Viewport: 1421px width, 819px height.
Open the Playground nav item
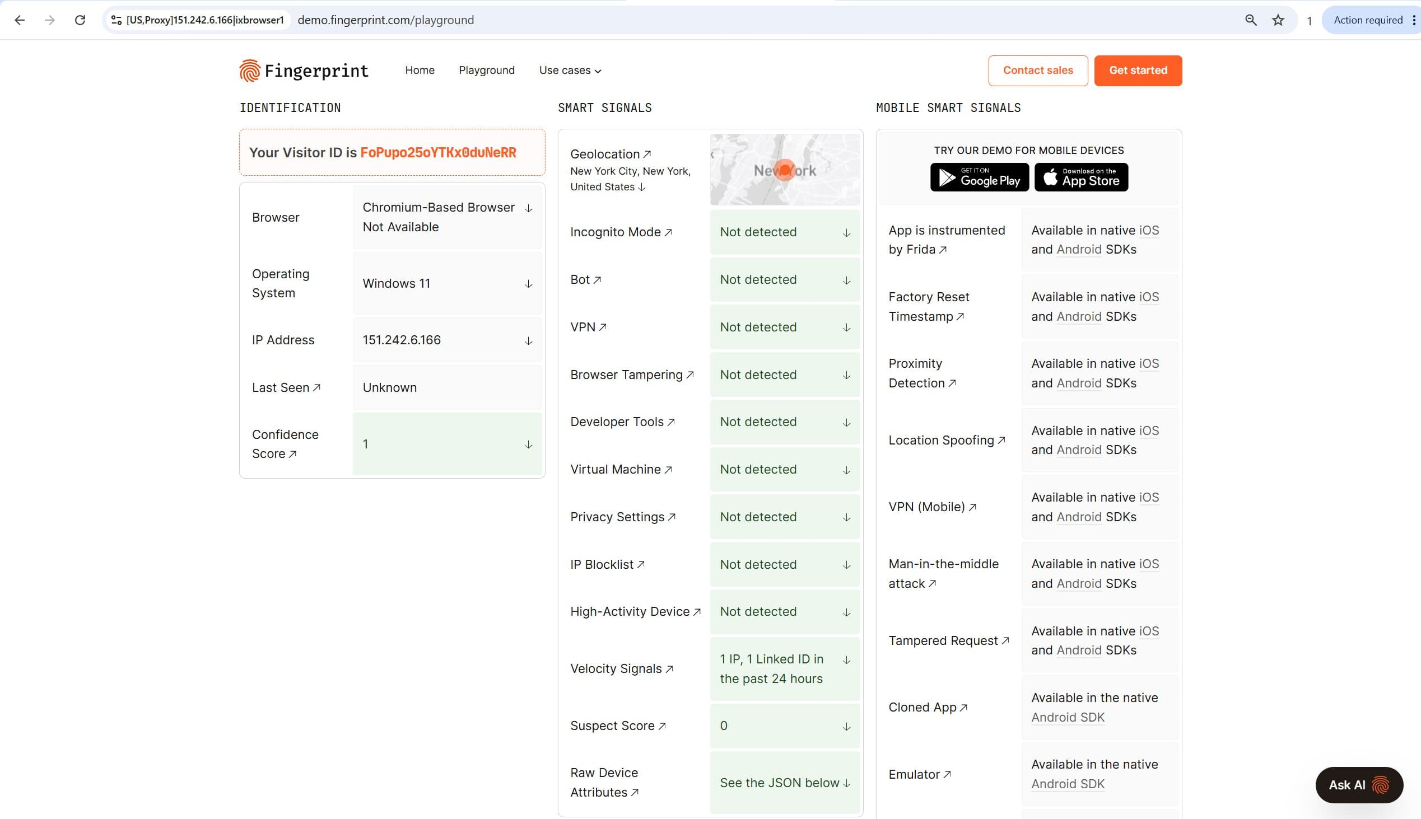tap(487, 71)
